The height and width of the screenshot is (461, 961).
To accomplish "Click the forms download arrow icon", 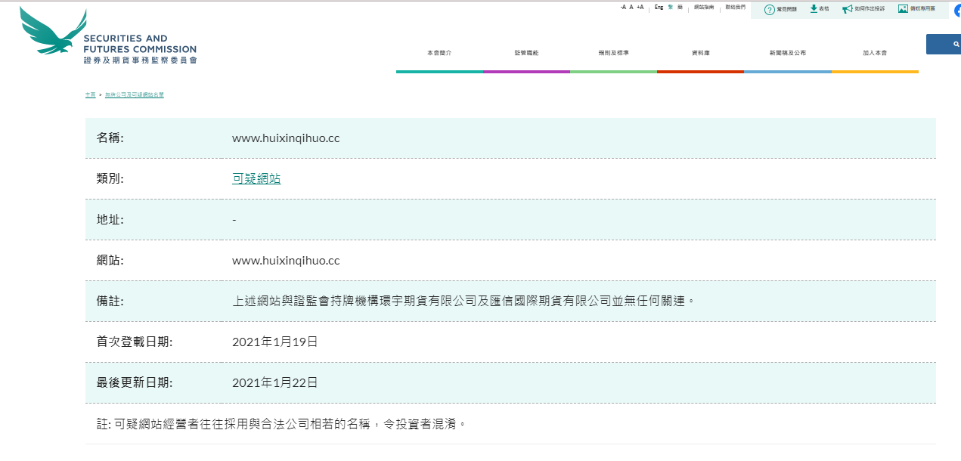I will pyautogui.click(x=814, y=9).
